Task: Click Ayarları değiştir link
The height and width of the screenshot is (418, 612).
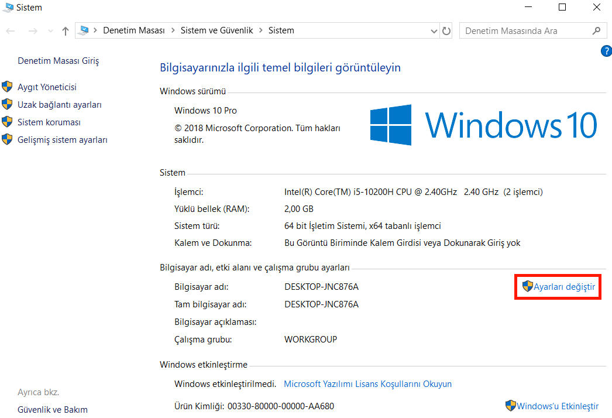Action: coord(565,287)
